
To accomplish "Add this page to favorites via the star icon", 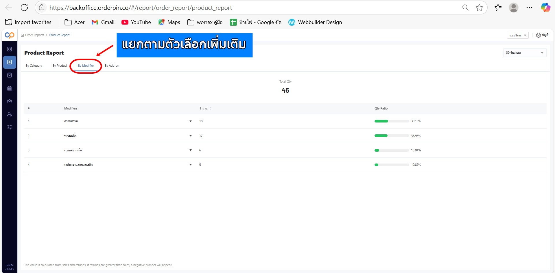I will 479,8.
